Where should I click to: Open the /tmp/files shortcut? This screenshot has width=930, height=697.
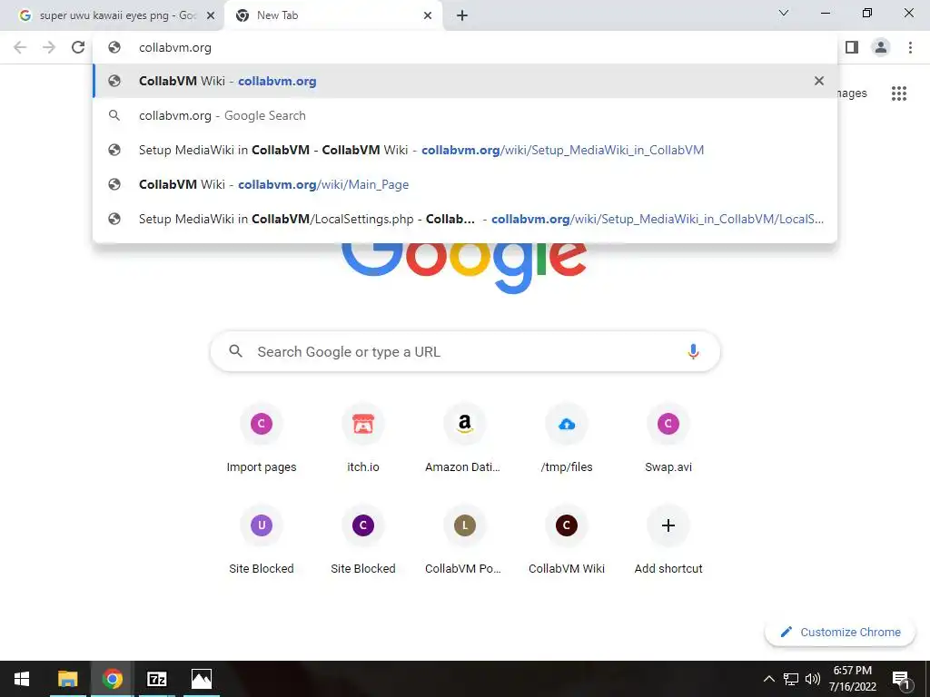pos(567,438)
